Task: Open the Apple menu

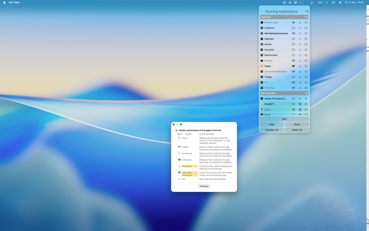Action: (4, 2)
